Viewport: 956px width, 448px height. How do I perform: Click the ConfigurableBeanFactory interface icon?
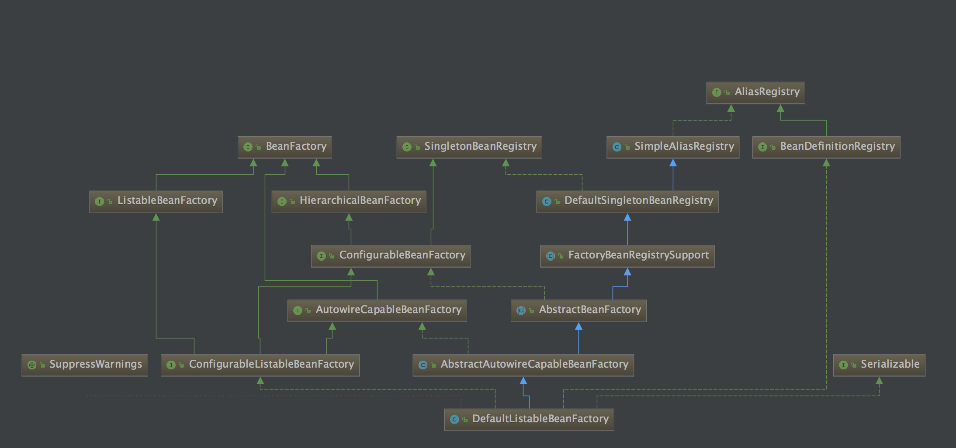click(321, 256)
